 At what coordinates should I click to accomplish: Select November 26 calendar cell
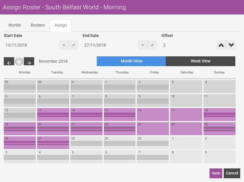tap(20, 143)
